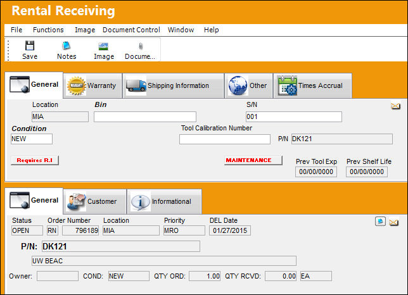
Task: Click the Shipping Information truck icon
Action: tap(136, 85)
